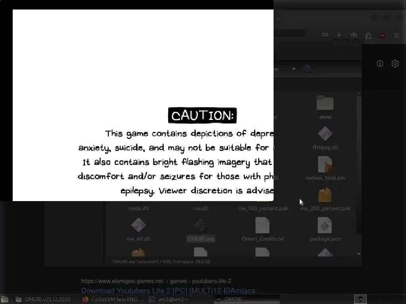Open the Download Youtubers Life 2 link
This screenshot has height=304, width=406.
pyautogui.click(x=172, y=291)
